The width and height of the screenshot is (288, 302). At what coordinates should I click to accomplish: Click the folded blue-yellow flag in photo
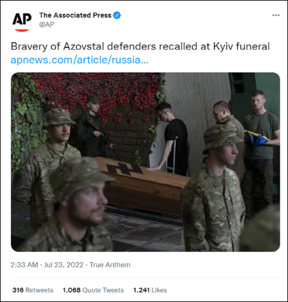click(x=255, y=138)
